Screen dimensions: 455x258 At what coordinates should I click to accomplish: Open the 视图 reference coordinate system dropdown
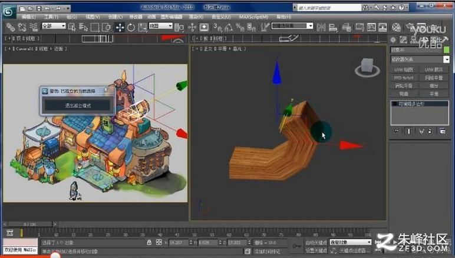click(161, 26)
